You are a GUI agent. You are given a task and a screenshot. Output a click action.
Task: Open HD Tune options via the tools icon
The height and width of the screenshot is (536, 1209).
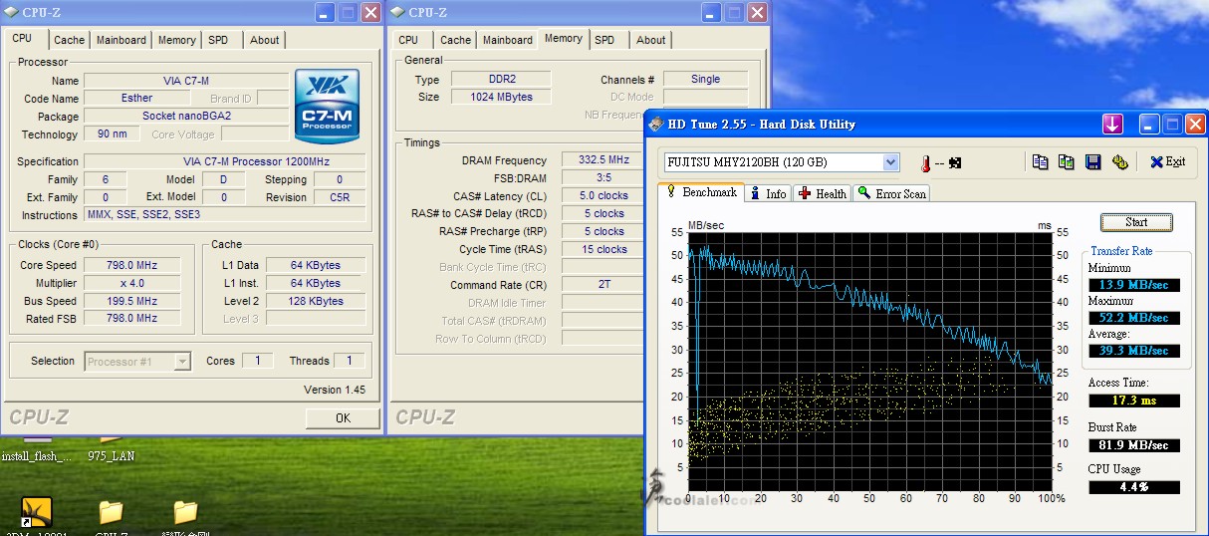point(1119,162)
